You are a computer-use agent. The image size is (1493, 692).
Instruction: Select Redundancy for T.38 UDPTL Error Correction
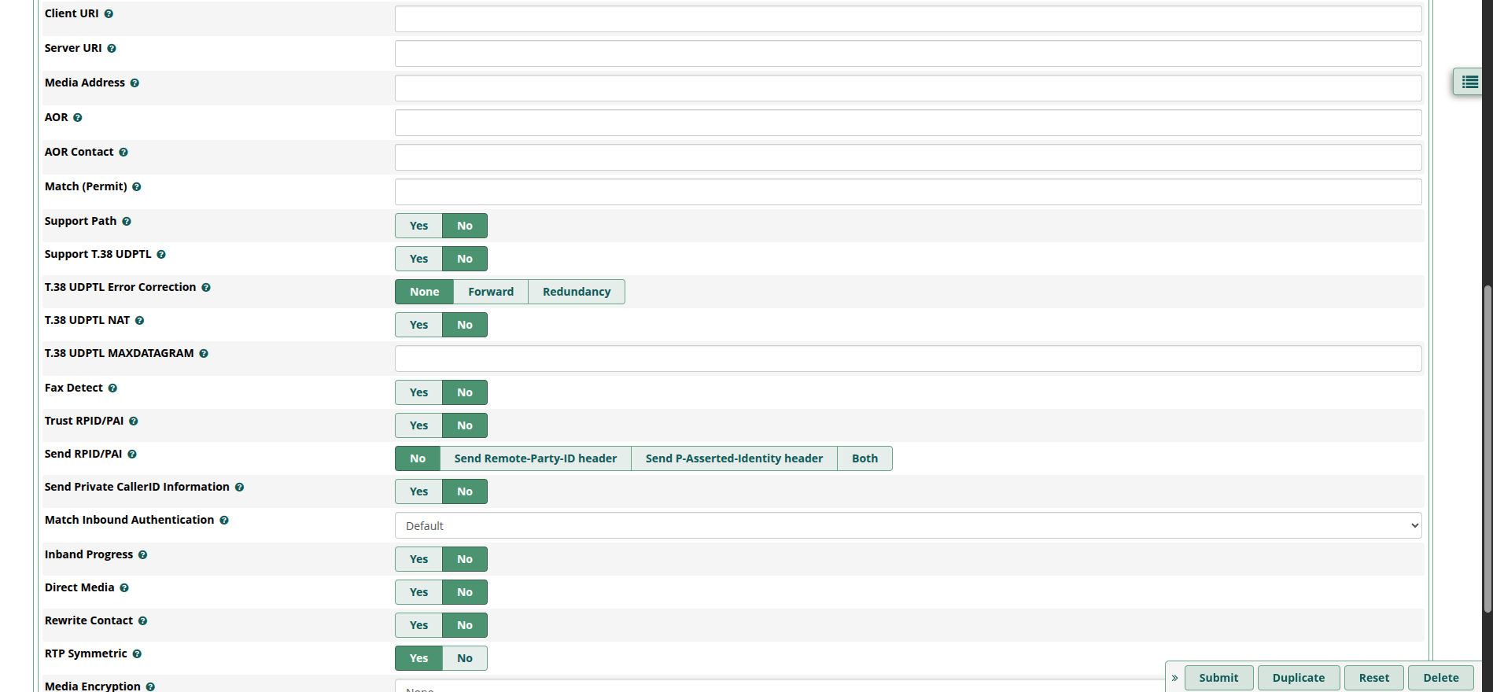[x=576, y=292]
